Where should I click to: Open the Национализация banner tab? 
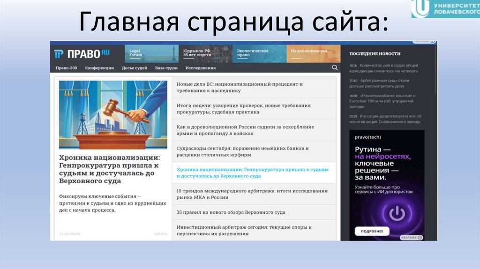314,54
